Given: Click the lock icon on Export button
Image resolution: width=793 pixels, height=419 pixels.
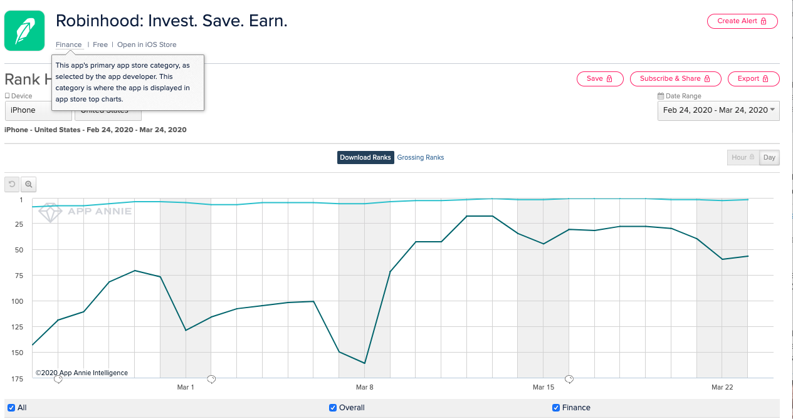Looking at the screenshot, I should coord(766,79).
